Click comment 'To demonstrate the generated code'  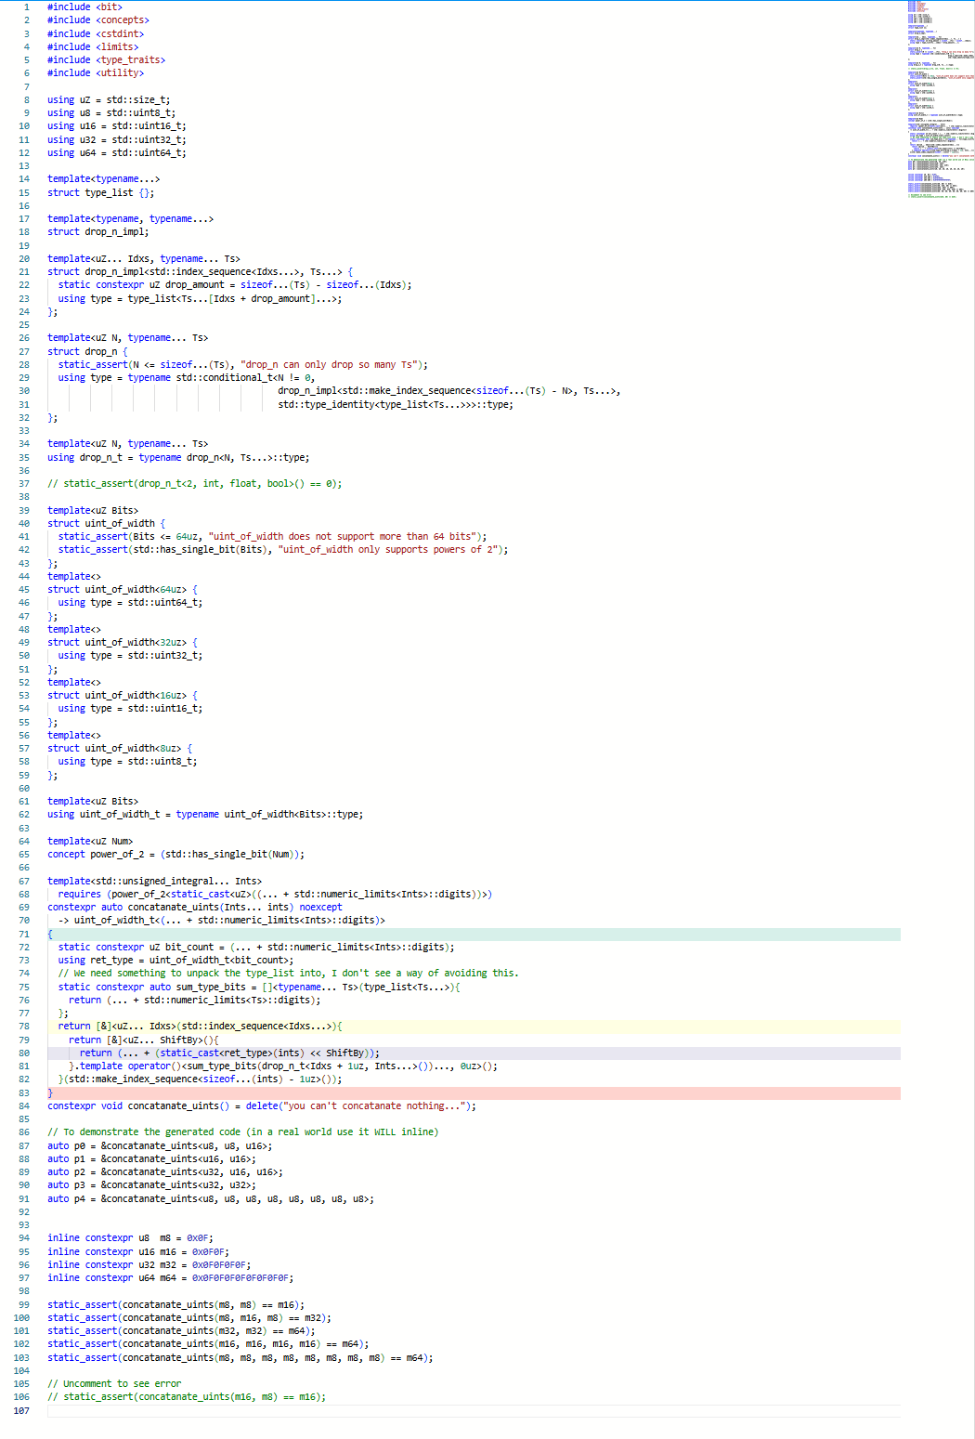point(243,1132)
